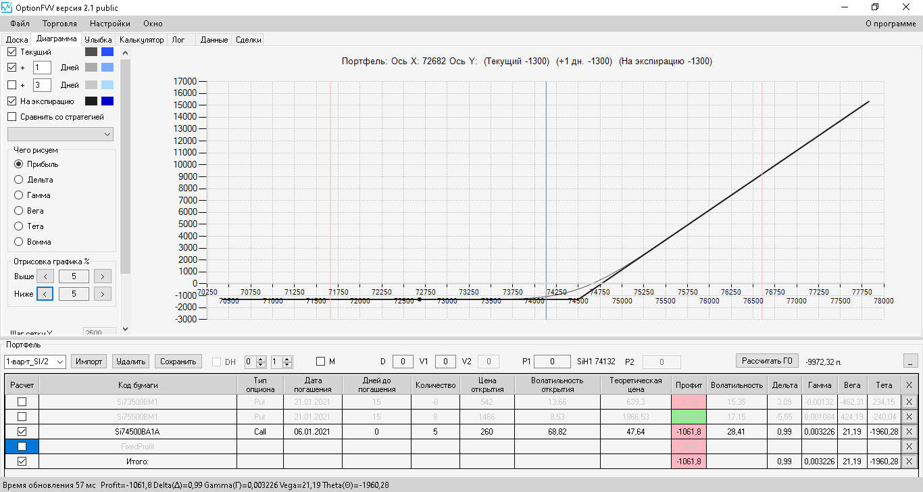Select the Вомма radio button
The width and height of the screenshot is (923, 492).
18,242
